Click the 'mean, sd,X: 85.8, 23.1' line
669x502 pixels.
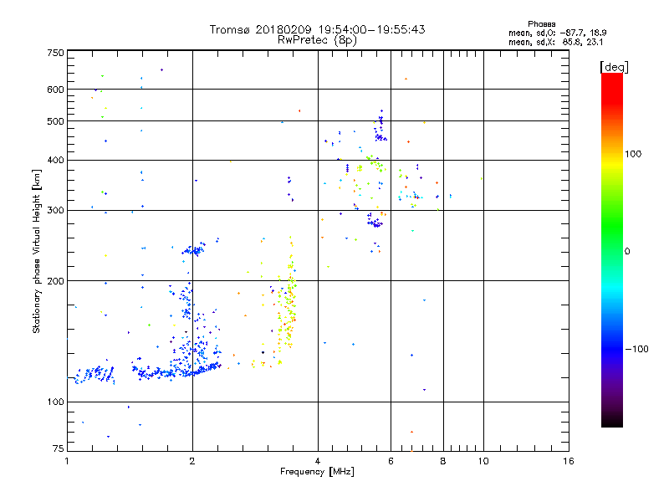click(555, 43)
